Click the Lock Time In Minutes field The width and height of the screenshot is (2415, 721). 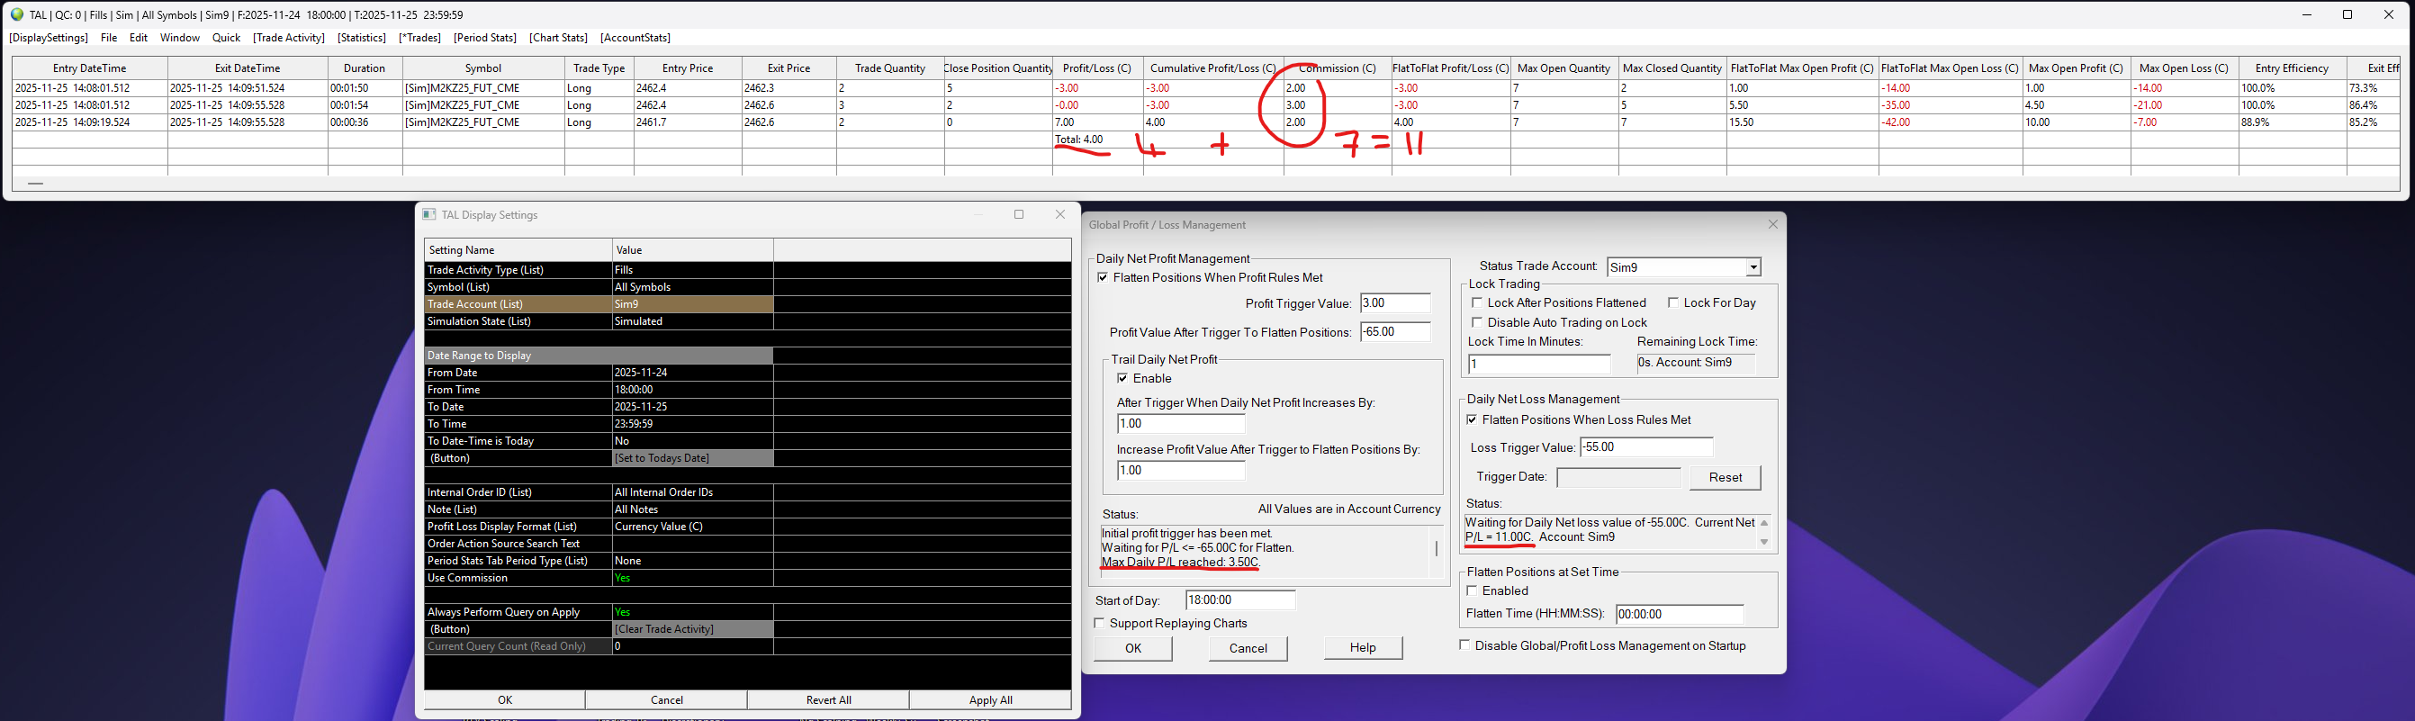coord(1539,364)
